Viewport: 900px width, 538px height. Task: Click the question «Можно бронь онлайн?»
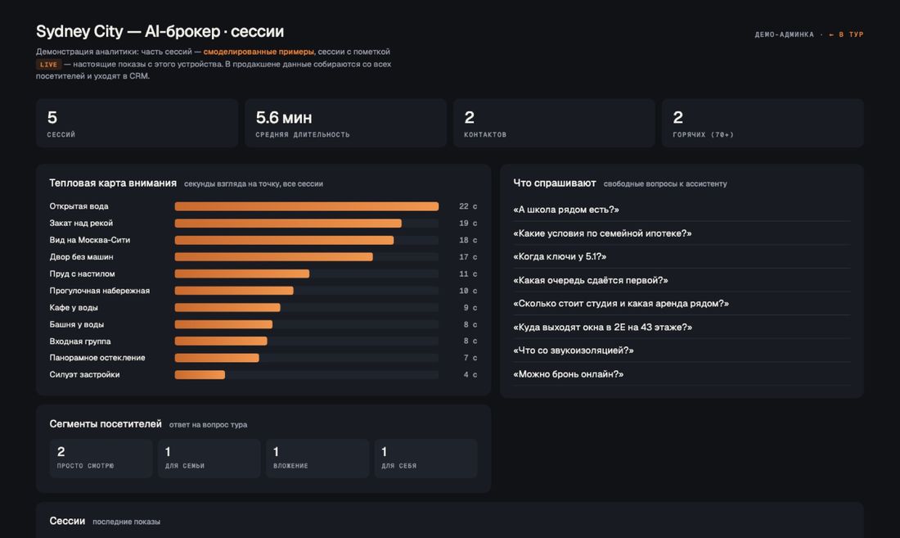click(x=569, y=374)
